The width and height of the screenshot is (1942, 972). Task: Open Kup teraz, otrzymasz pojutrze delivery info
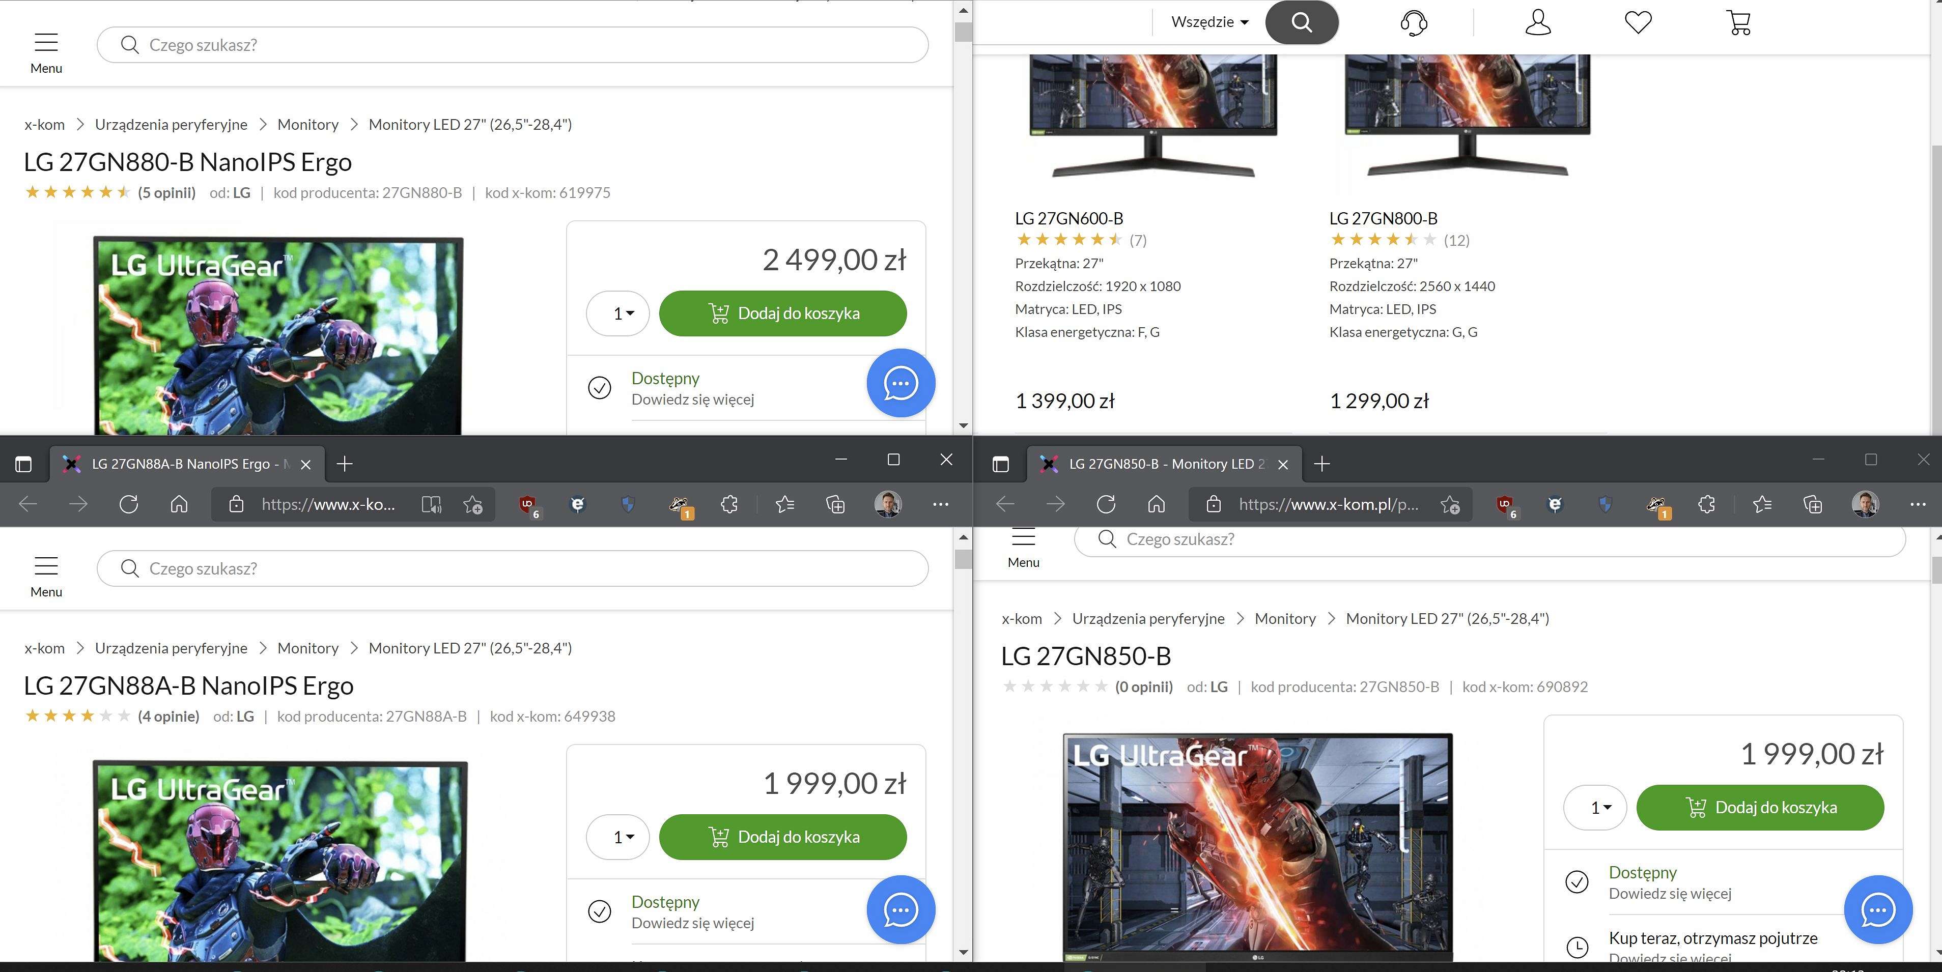1713,938
